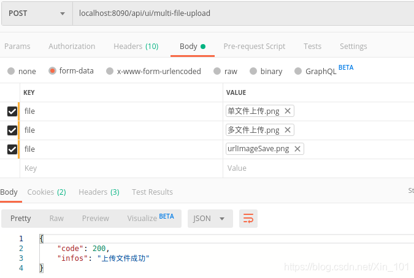Screen dimensions: 414x278
Task: Click the "infos" response line
Action: click(103, 258)
